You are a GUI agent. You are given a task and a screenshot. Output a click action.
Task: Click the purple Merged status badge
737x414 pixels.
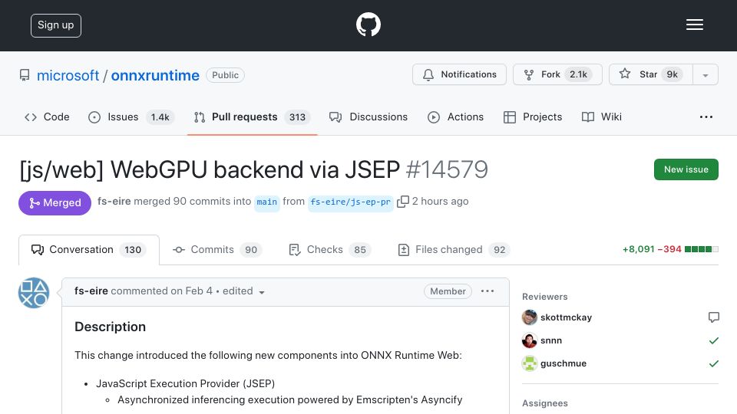[55, 202]
